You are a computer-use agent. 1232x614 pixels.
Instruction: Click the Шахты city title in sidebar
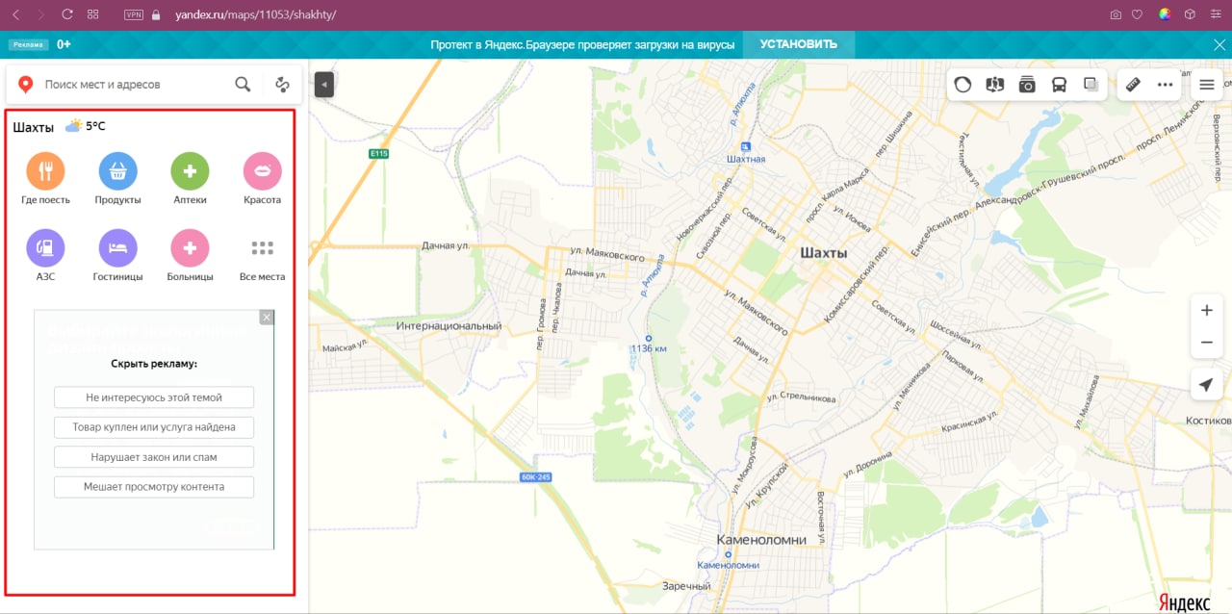[x=34, y=127]
